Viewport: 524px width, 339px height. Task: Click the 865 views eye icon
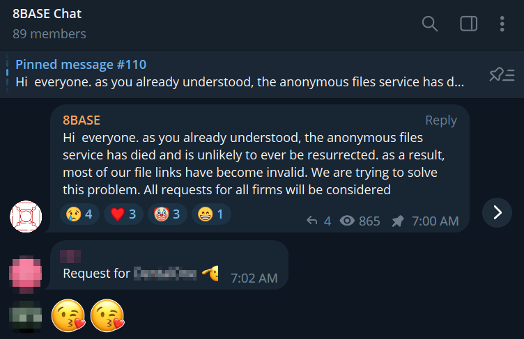tap(347, 221)
